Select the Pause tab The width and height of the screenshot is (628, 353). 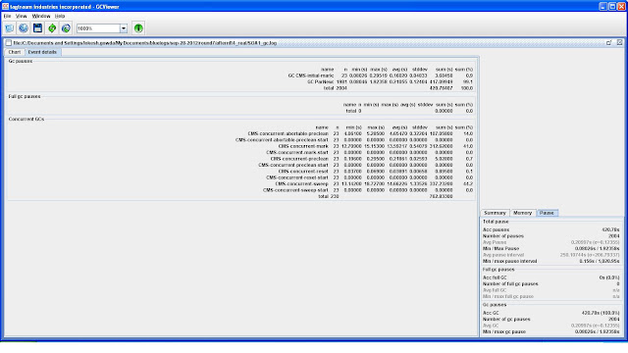(547, 213)
